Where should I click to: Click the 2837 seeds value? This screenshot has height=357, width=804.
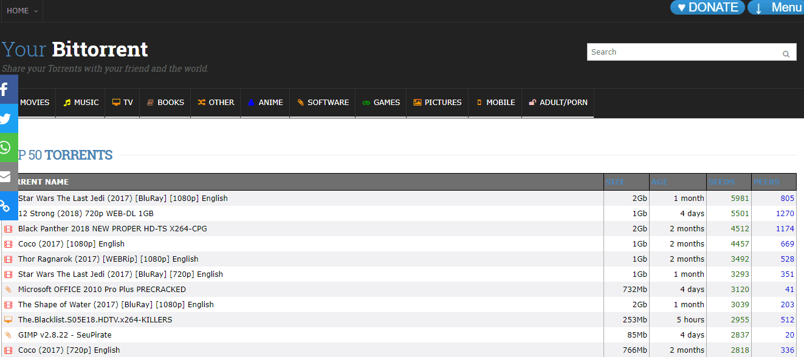tap(740, 335)
